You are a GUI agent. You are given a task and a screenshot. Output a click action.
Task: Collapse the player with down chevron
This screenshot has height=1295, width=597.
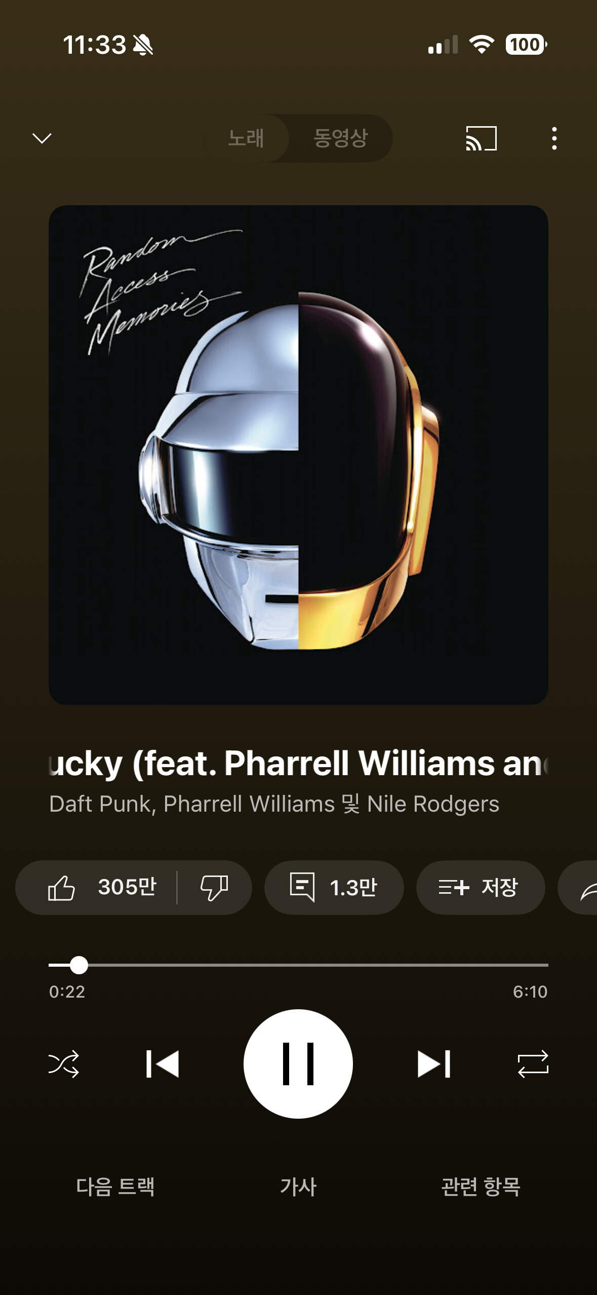(x=42, y=138)
